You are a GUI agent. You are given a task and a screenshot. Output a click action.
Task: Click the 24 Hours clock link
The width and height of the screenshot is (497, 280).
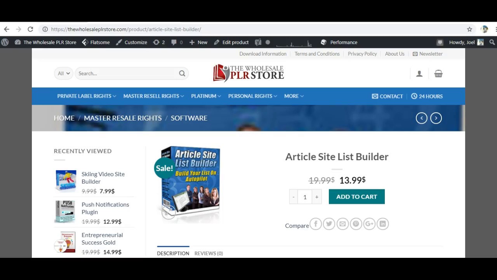tap(427, 96)
